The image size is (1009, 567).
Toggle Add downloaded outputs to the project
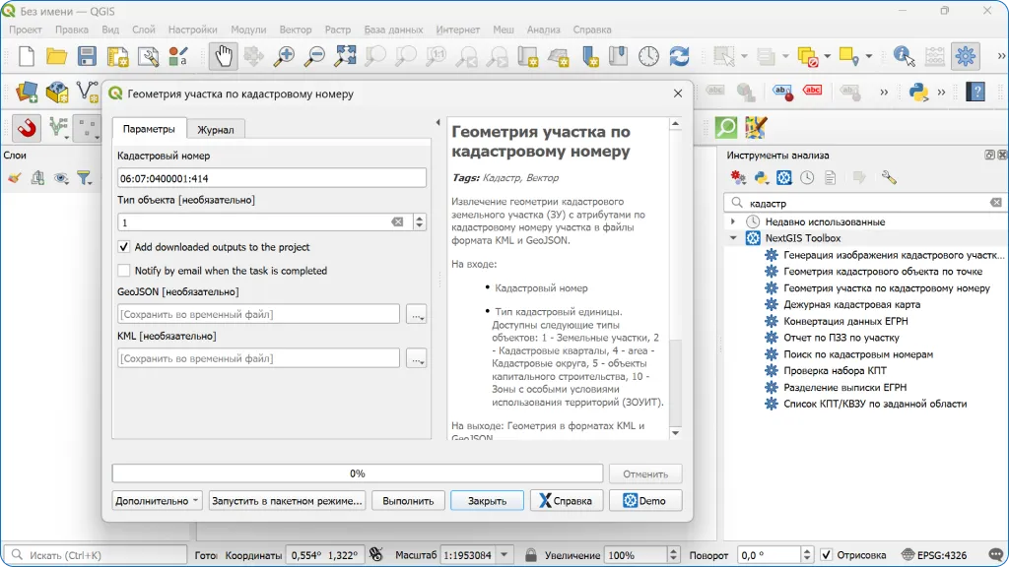(124, 247)
